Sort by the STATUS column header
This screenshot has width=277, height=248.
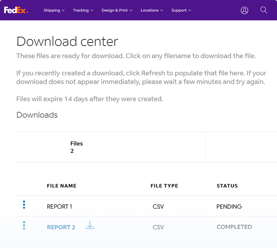[227, 186]
